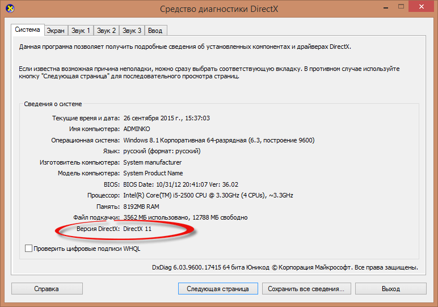
Task: Click the Версия DirectX label
Action: click(x=98, y=229)
